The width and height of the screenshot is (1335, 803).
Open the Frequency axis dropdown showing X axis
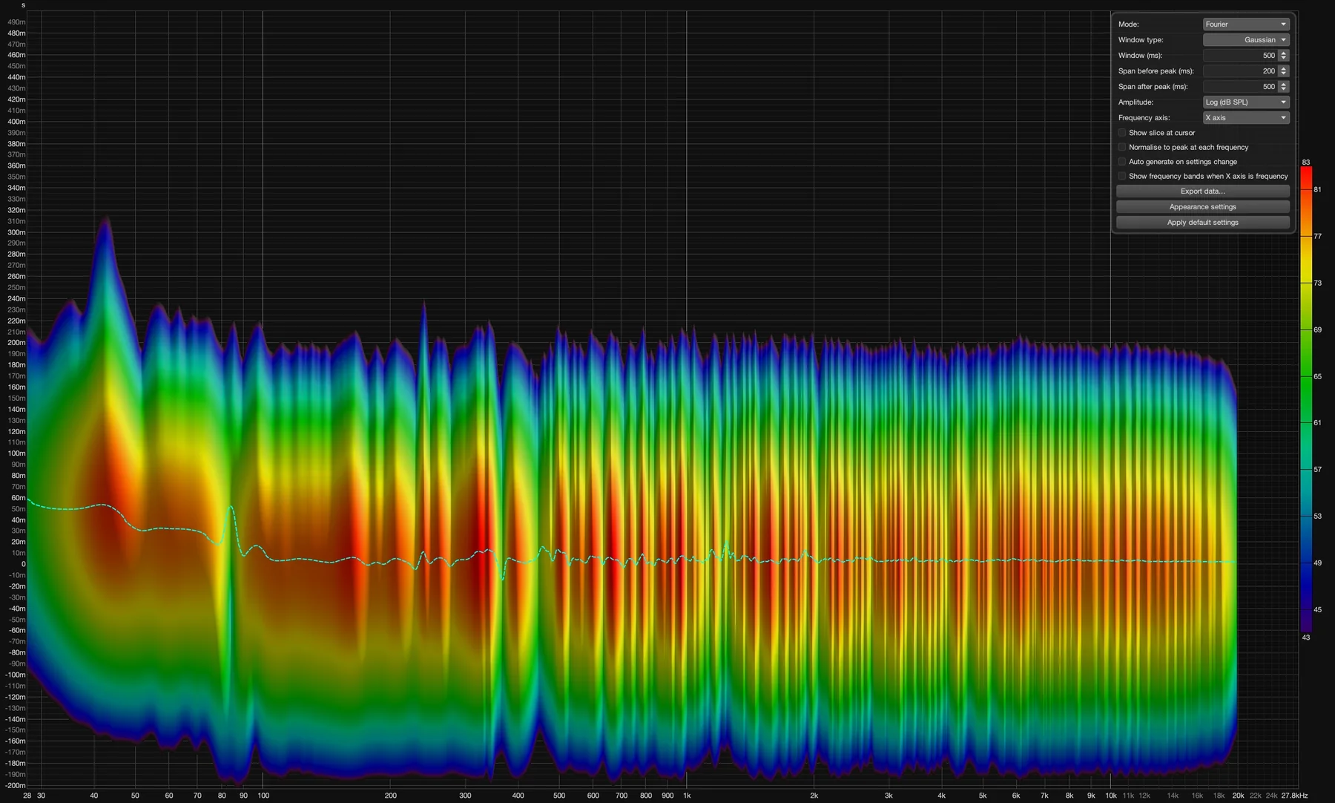(x=1246, y=118)
